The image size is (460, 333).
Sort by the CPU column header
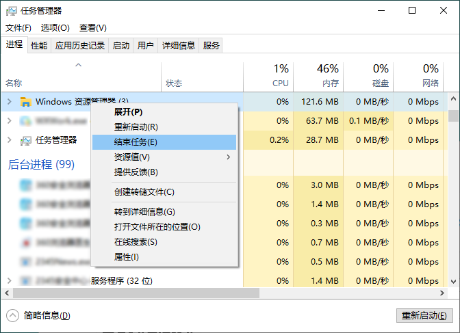[268, 77]
